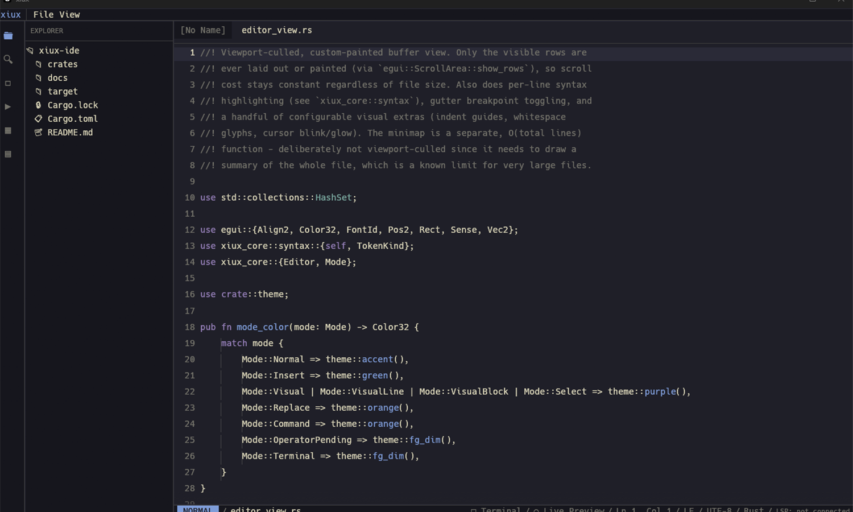This screenshot has width=853, height=512.
Task: Click the 'match' keyword on line 19
Action: 234,343
